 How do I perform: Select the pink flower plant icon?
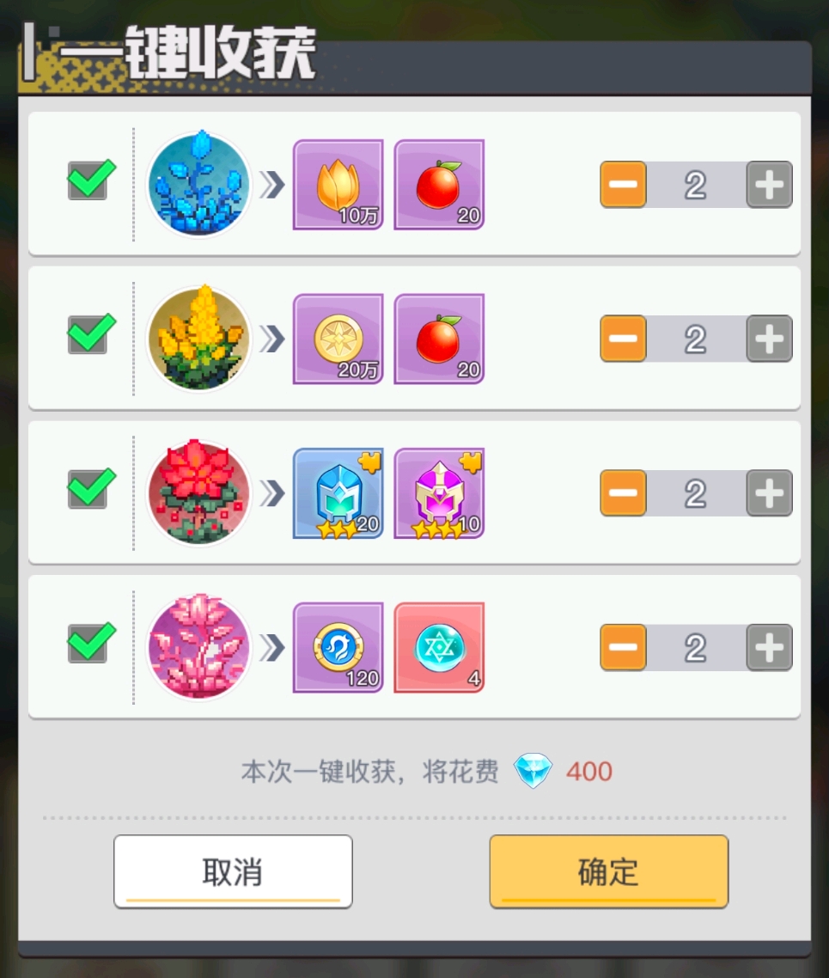(x=198, y=647)
